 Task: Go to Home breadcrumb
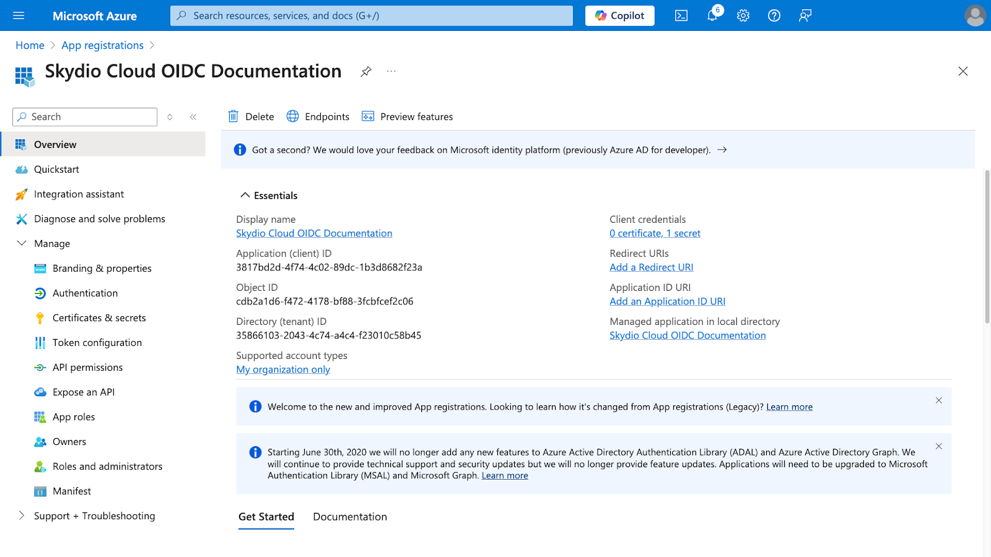pyautogui.click(x=30, y=45)
